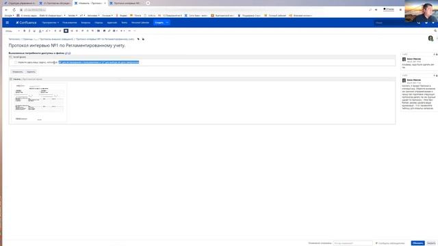Viewport: 438px width, 246px height.
Task: Open the Пространства dropdown in the Confluence header
Action: [x=50, y=23]
